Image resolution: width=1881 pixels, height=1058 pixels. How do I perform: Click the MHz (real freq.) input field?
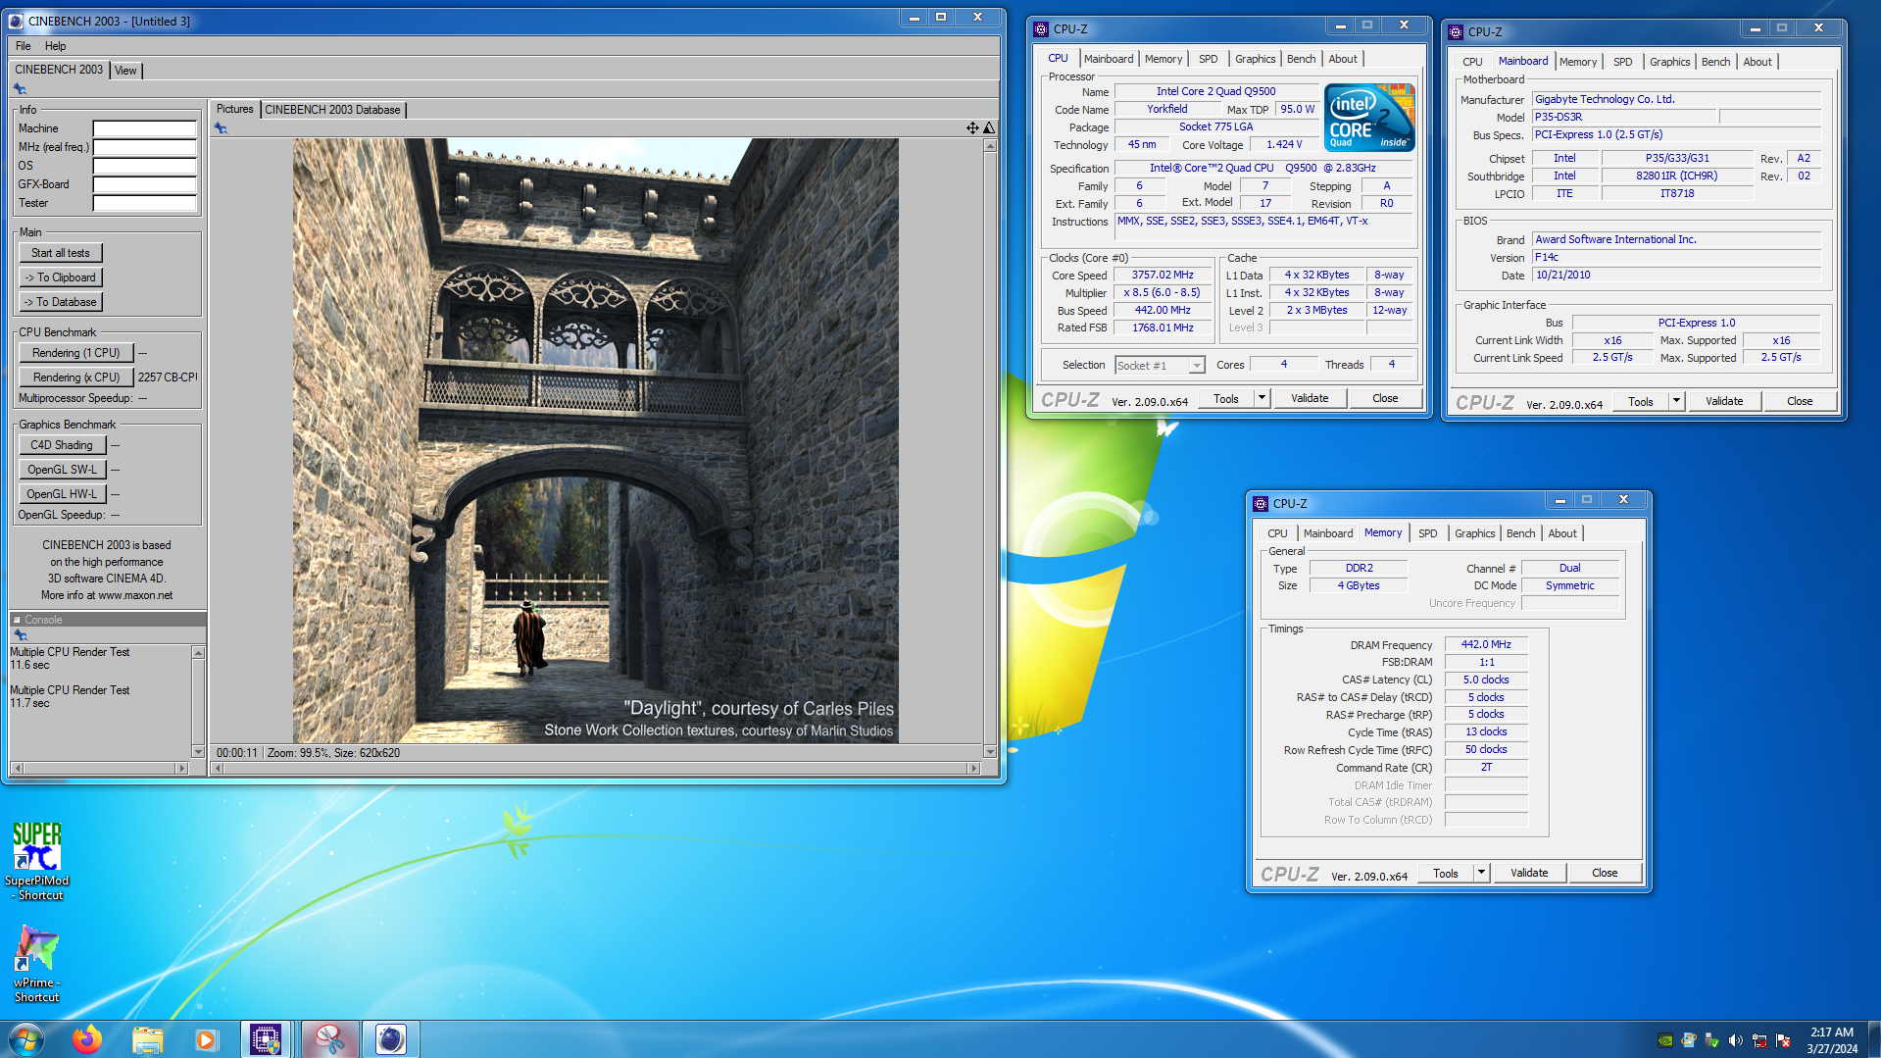click(x=145, y=147)
